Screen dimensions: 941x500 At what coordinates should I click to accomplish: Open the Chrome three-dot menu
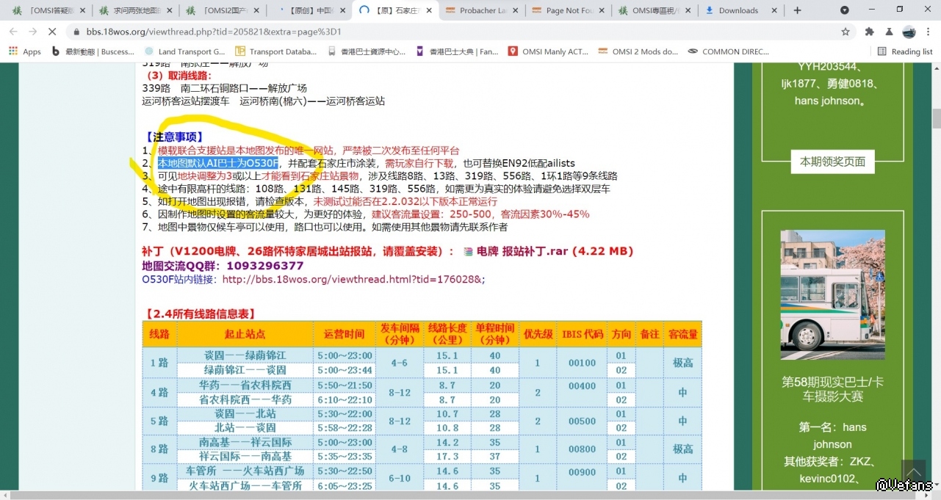tap(929, 32)
